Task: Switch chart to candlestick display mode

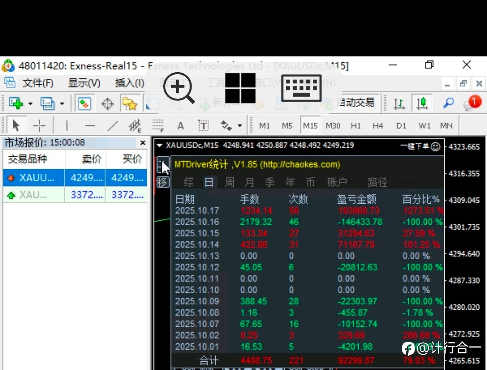Action: pos(422,103)
